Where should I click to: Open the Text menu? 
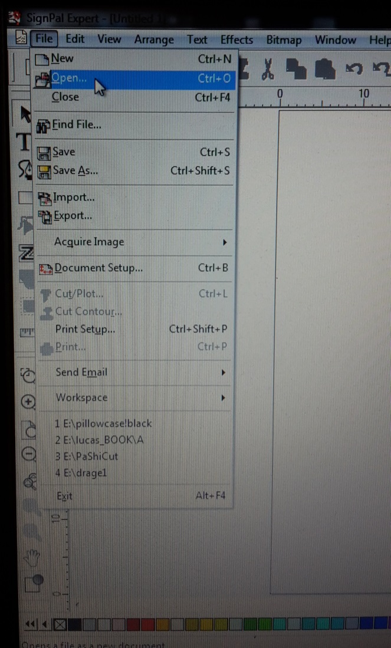197,40
